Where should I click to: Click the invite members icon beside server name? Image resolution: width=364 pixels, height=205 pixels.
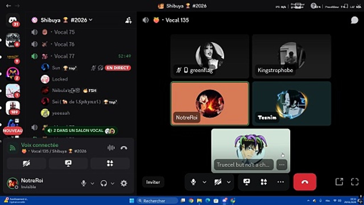coord(128,20)
